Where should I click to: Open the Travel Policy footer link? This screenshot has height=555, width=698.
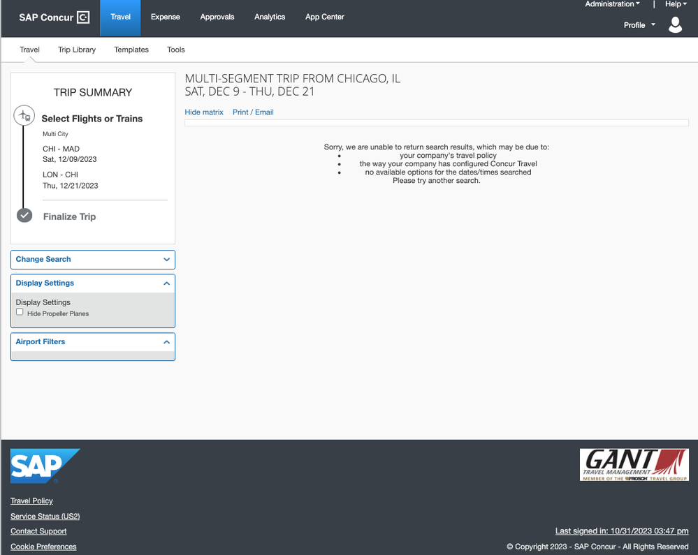(x=31, y=501)
